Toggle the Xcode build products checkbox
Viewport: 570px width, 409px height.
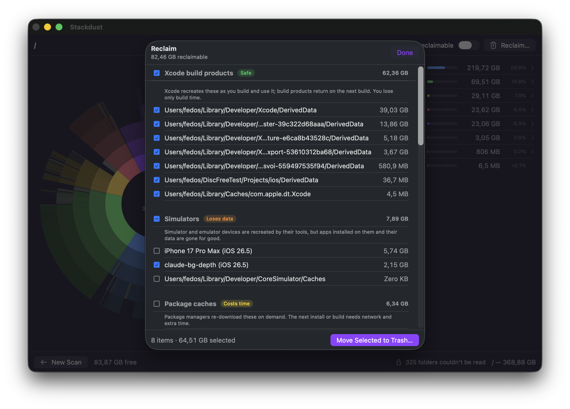pyautogui.click(x=156, y=73)
